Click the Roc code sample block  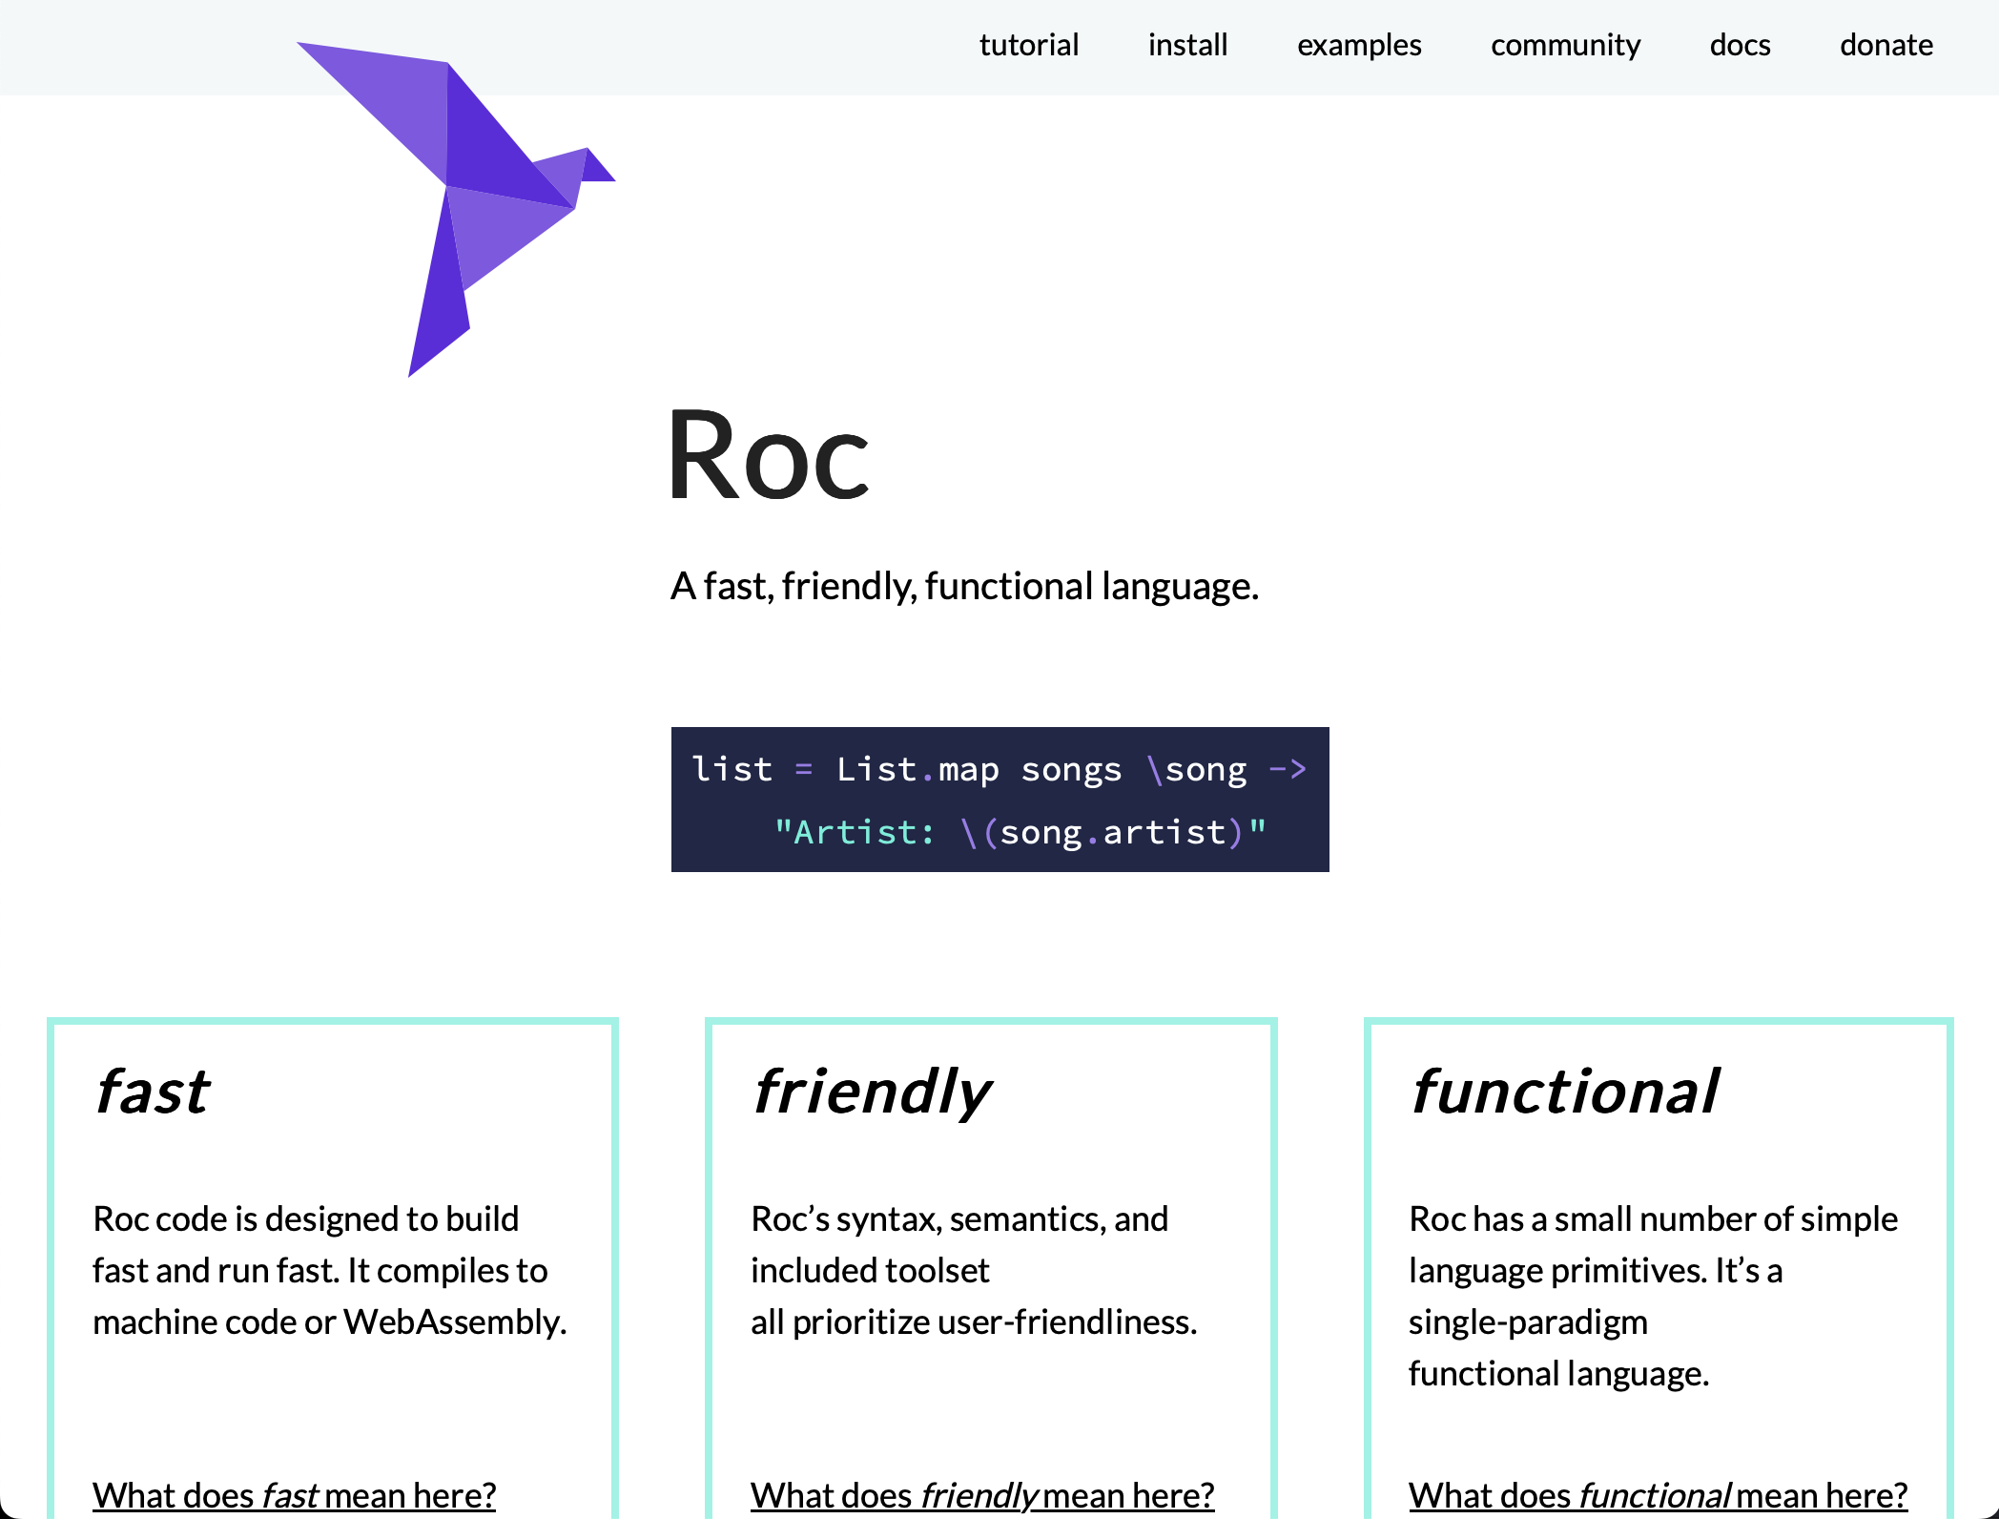pos(999,800)
